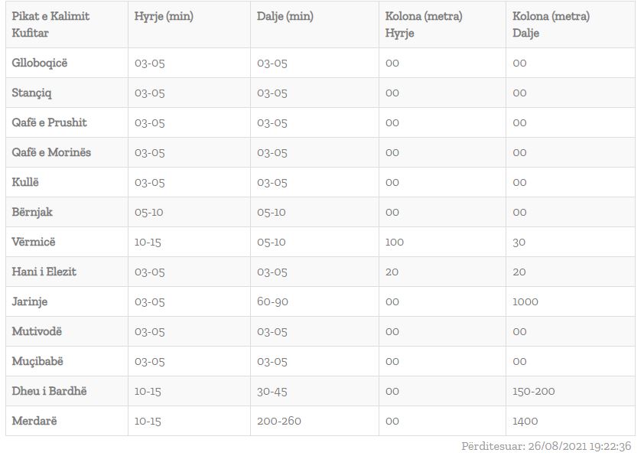Click the Jarinje border point name

(x=30, y=301)
